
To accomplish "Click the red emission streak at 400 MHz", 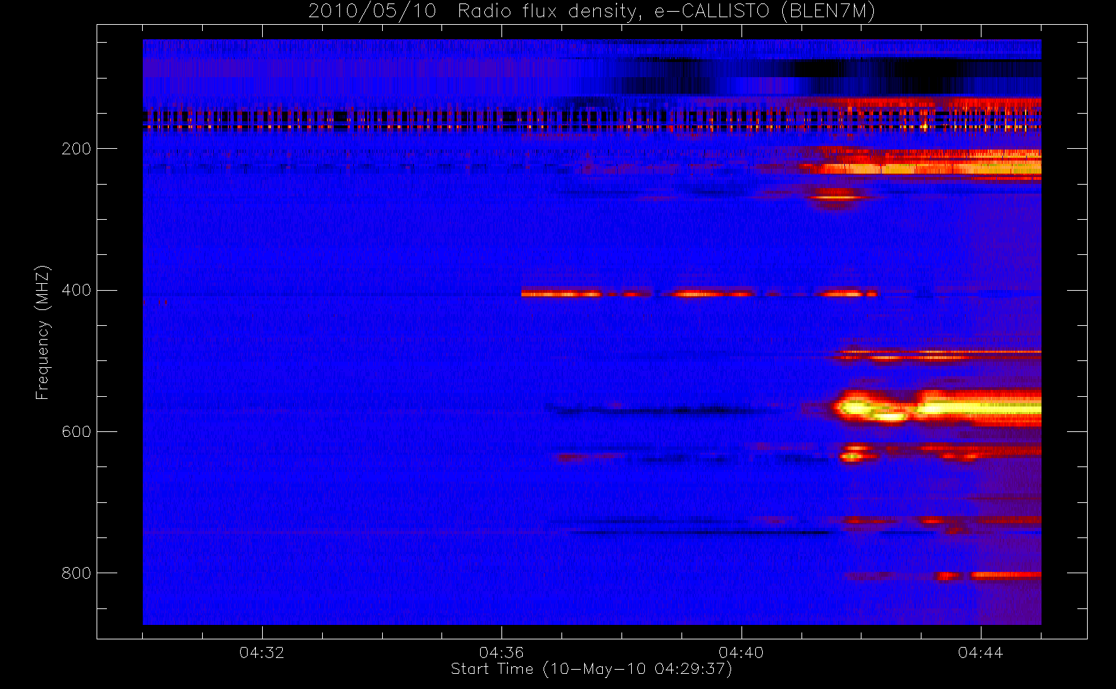I will (x=699, y=294).
